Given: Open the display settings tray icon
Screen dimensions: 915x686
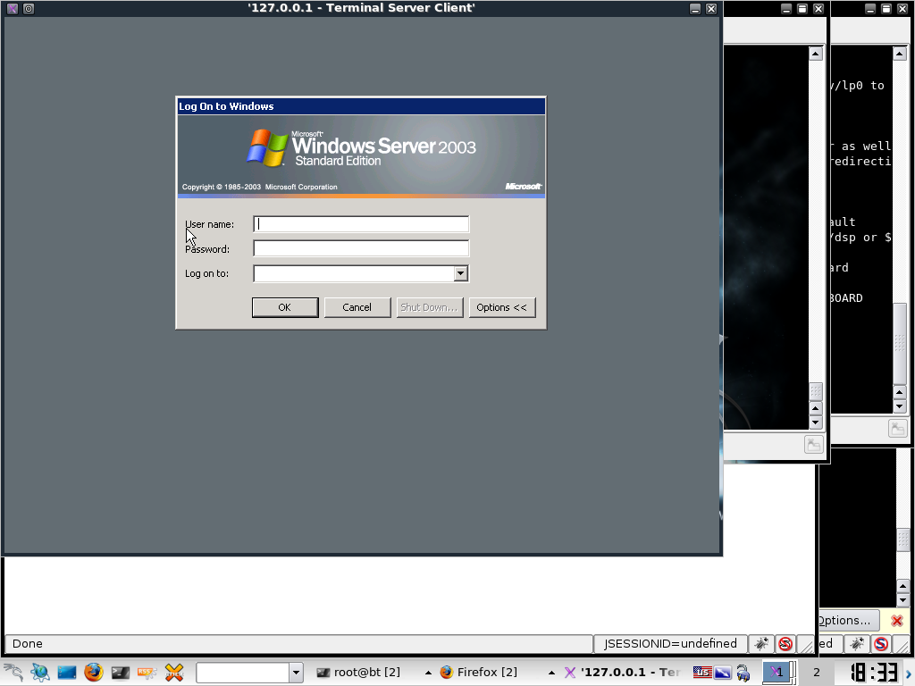Looking at the screenshot, I should [x=723, y=673].
